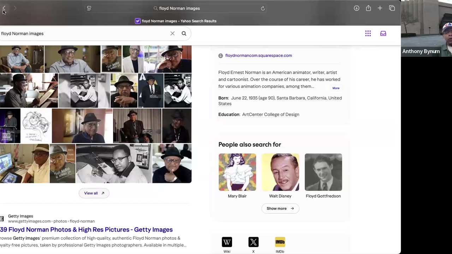The image size is (452, 254).
Task: Click the Share icon in Safari toolbar
Action: (368, 8)
